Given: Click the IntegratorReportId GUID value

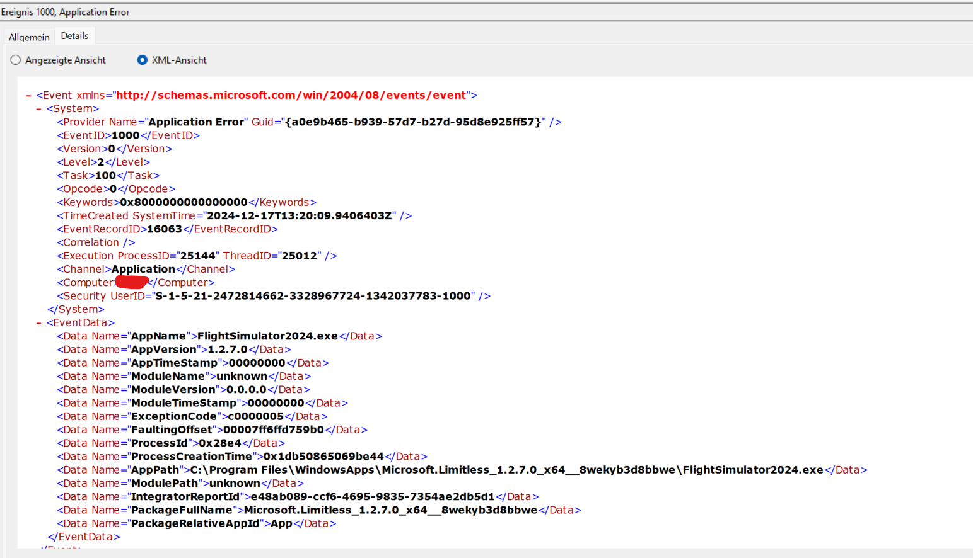Looking at the screenshot, I should tap(373, 497).
